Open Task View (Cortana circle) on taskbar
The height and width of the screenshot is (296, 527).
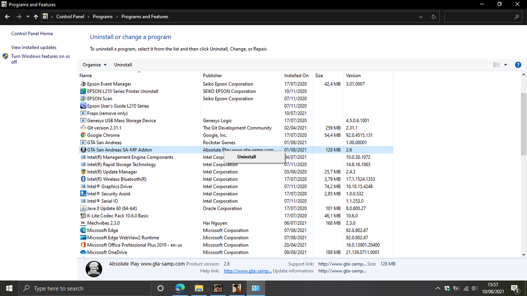(161, 288)
